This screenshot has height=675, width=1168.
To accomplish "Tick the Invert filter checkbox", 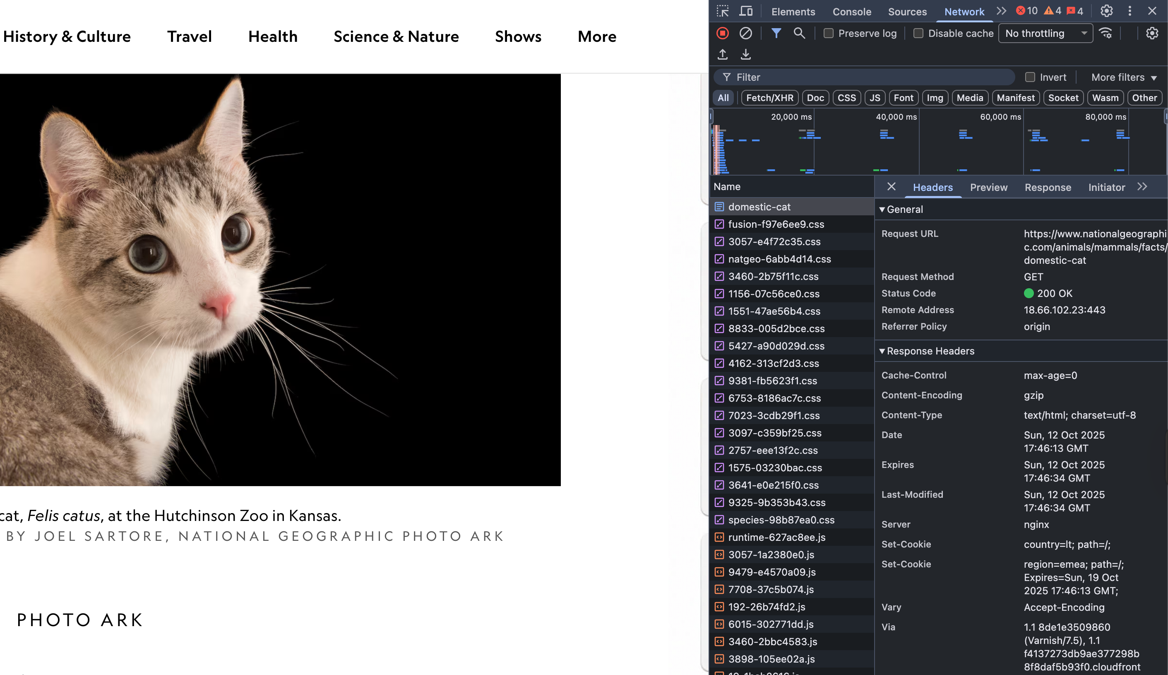I will 1030,77.
